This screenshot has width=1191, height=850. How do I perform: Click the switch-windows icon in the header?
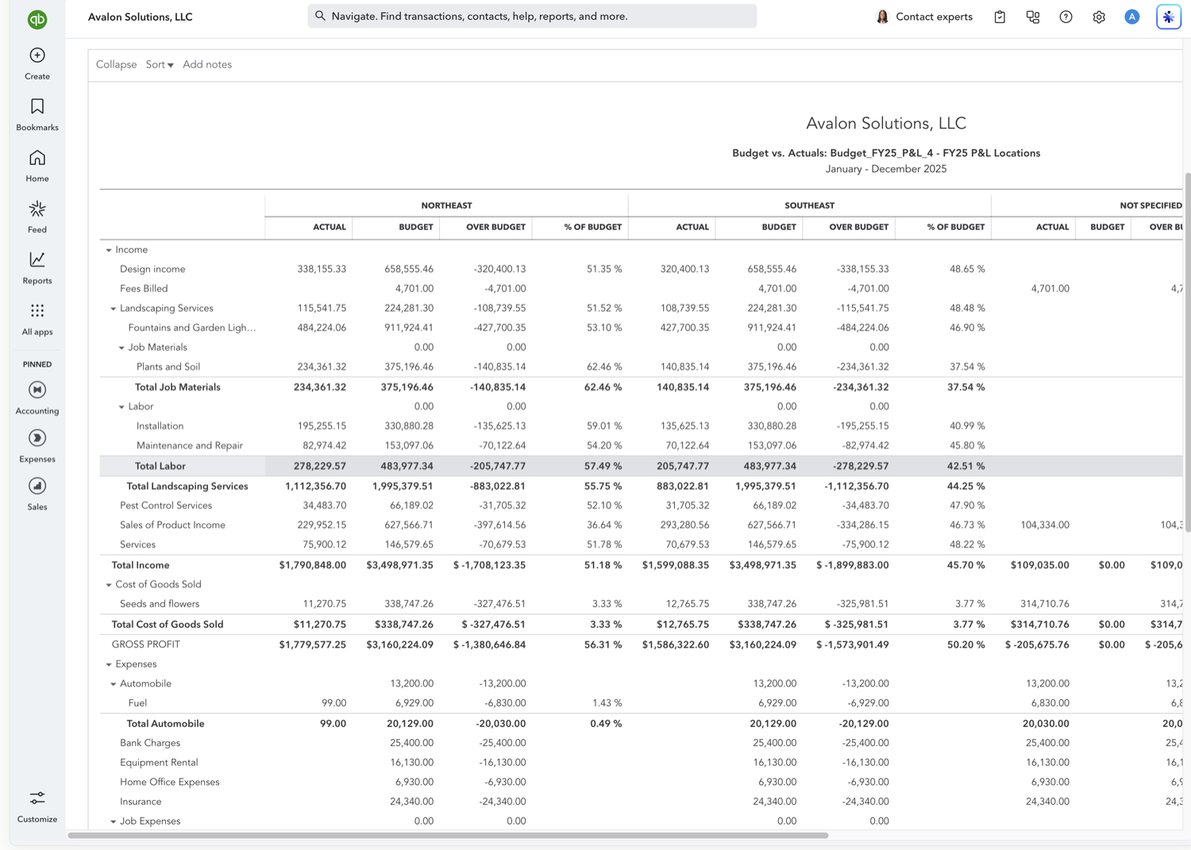click(x=1033, y=17)
